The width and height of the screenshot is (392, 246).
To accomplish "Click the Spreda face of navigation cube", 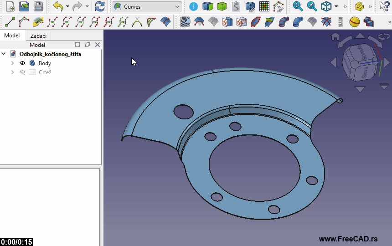I will tap(362, 52).
